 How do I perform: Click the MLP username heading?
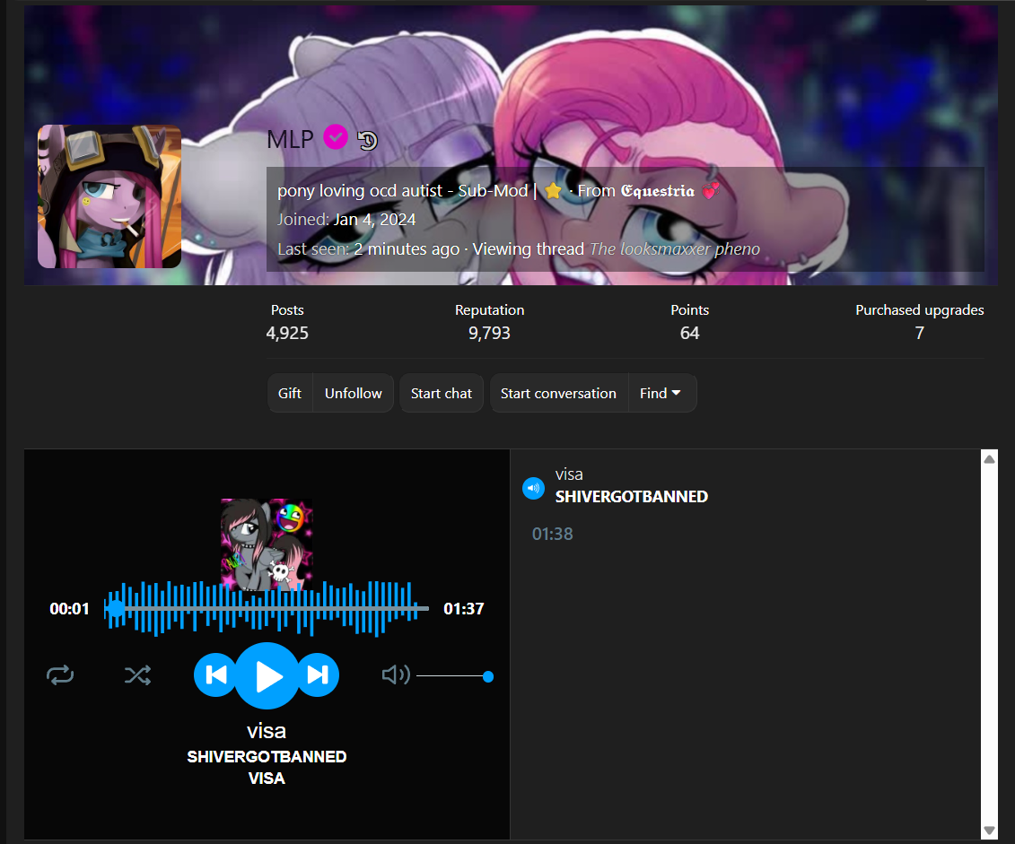pyautogui.click(x=290, y=139)
